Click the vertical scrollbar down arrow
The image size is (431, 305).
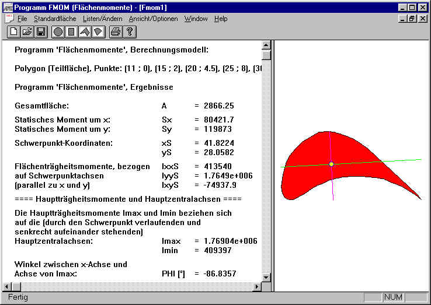coord(266,278)
